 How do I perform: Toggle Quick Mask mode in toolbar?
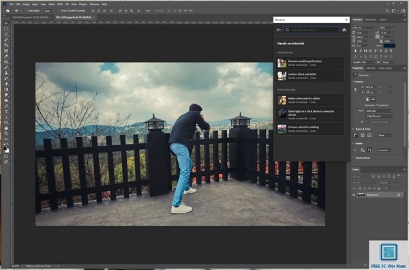point(6,156)
